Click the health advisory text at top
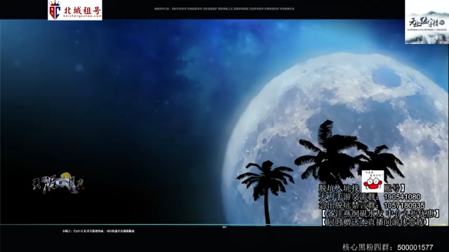449x252 pixels. (224, 9)
